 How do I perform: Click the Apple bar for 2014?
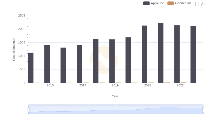[31, 68]
